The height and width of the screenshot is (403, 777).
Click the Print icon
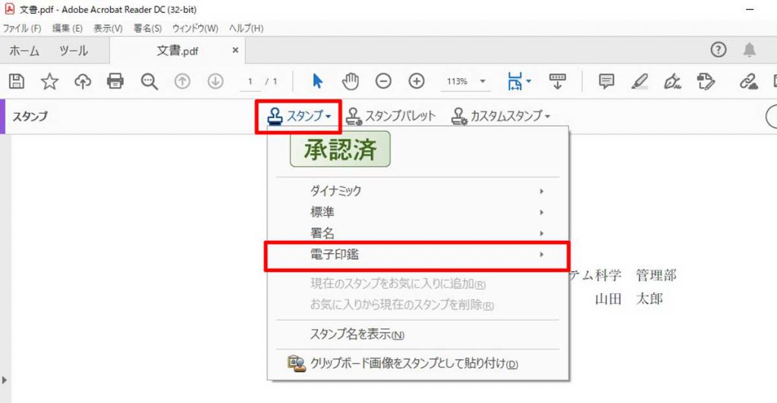pyautogui.click(x=115, y=81)
